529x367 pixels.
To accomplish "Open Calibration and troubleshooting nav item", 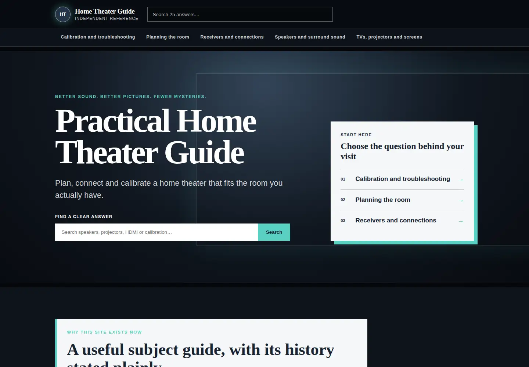I will pyautogui.click(x=98, y=37).
